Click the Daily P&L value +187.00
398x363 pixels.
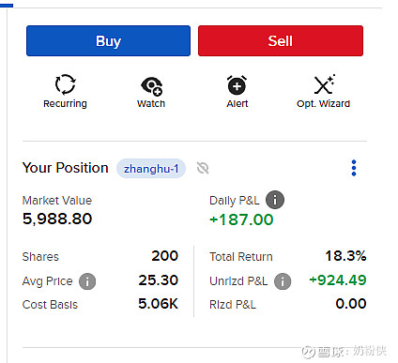(241, 219)
